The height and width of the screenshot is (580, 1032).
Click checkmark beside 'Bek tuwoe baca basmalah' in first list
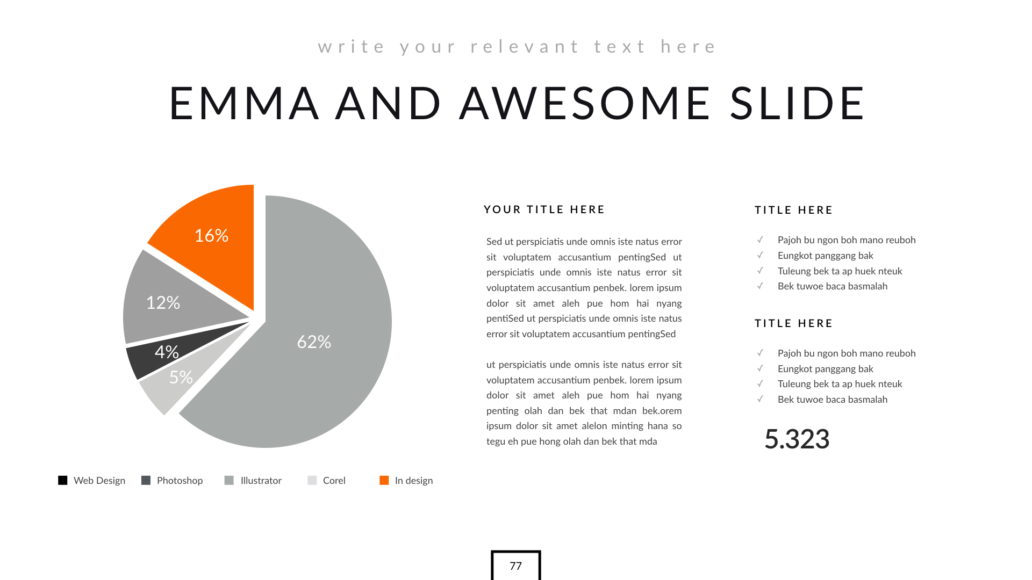(x=760, y=286)
